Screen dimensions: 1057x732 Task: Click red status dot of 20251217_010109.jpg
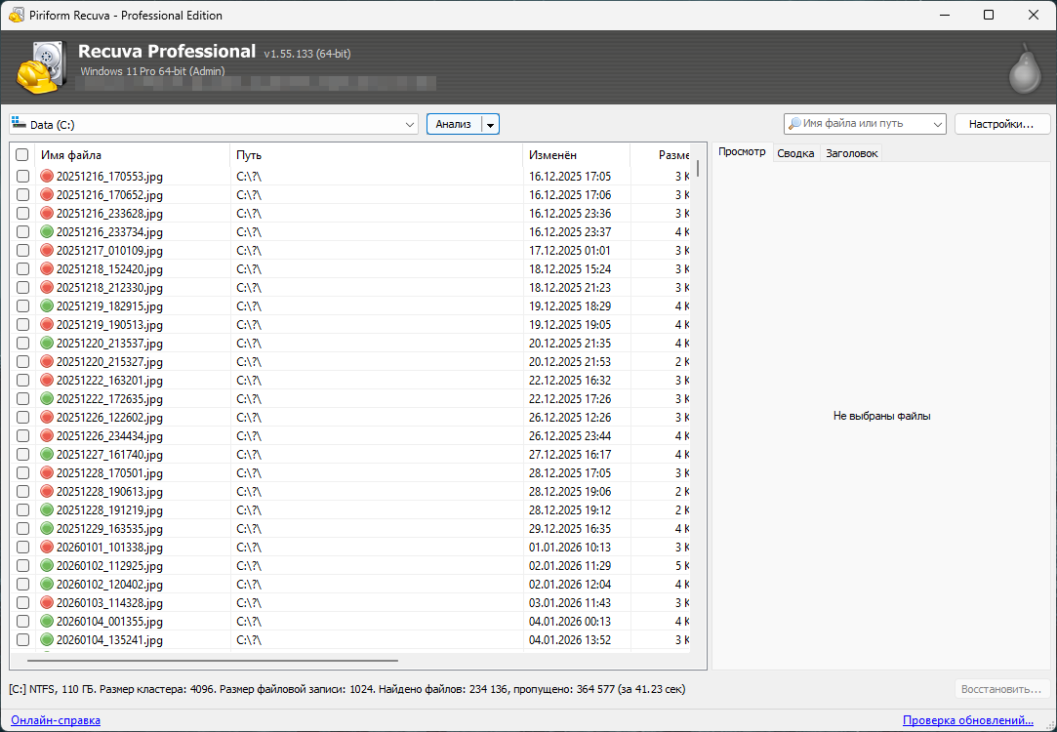coord(47,250)
